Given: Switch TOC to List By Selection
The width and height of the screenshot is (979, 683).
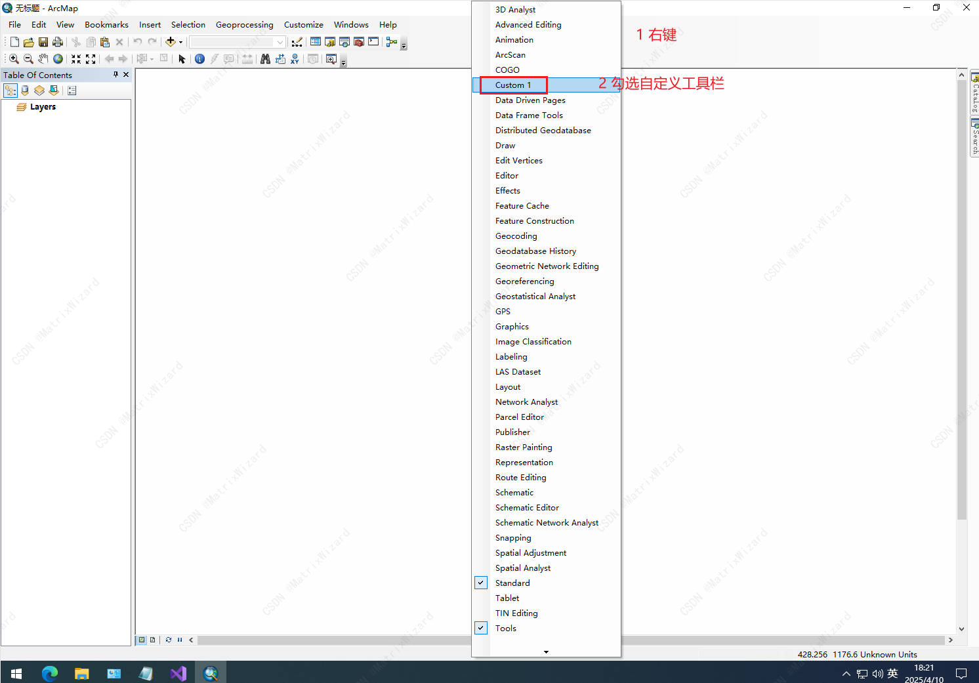Looking at the screenshot, I should pos(54,91).
